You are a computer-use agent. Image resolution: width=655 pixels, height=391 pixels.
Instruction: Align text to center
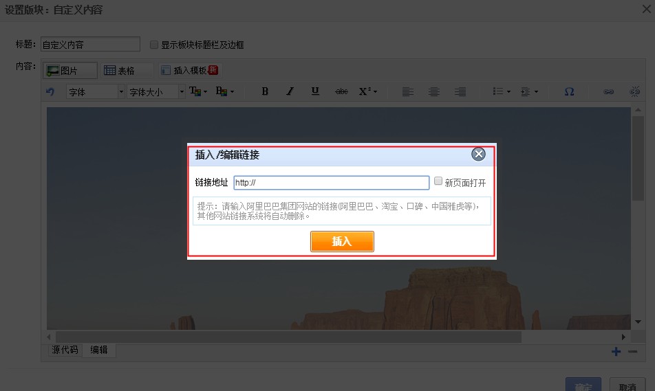(x=433, y=91)
